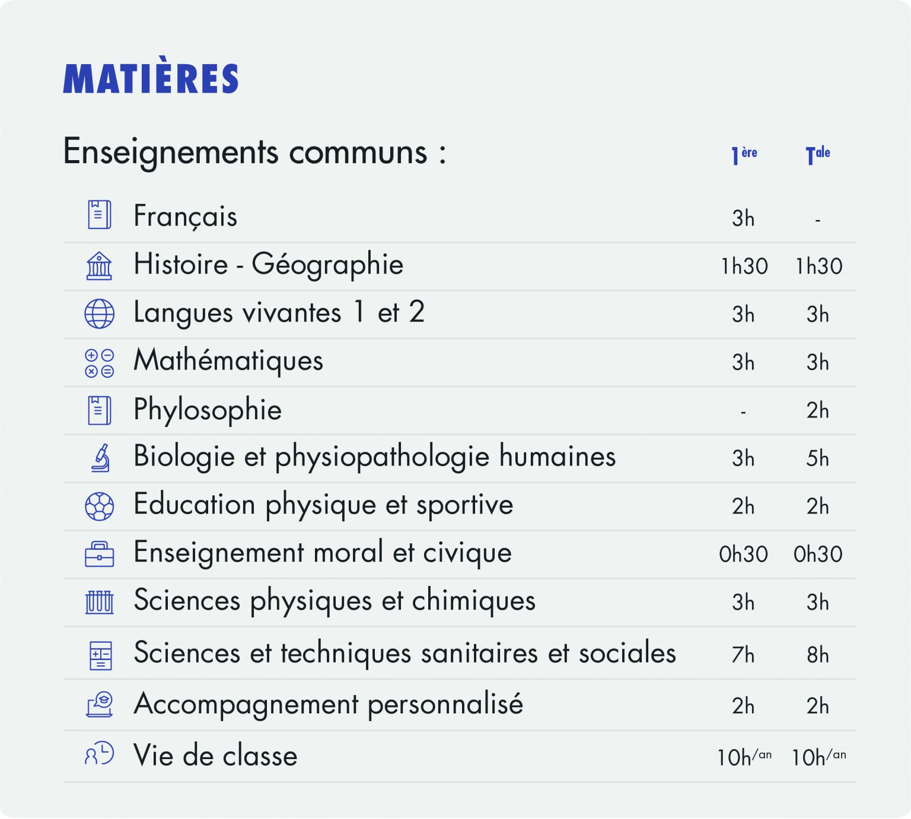The image size is (911, 819).
Task: Click the microscope icon beside Biologie
Action: [x=101, y=458]
